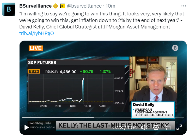This screenshot has width=190, height=137.
Task: Open the @bsurveillance handle link
Action: tap(84, 6)
